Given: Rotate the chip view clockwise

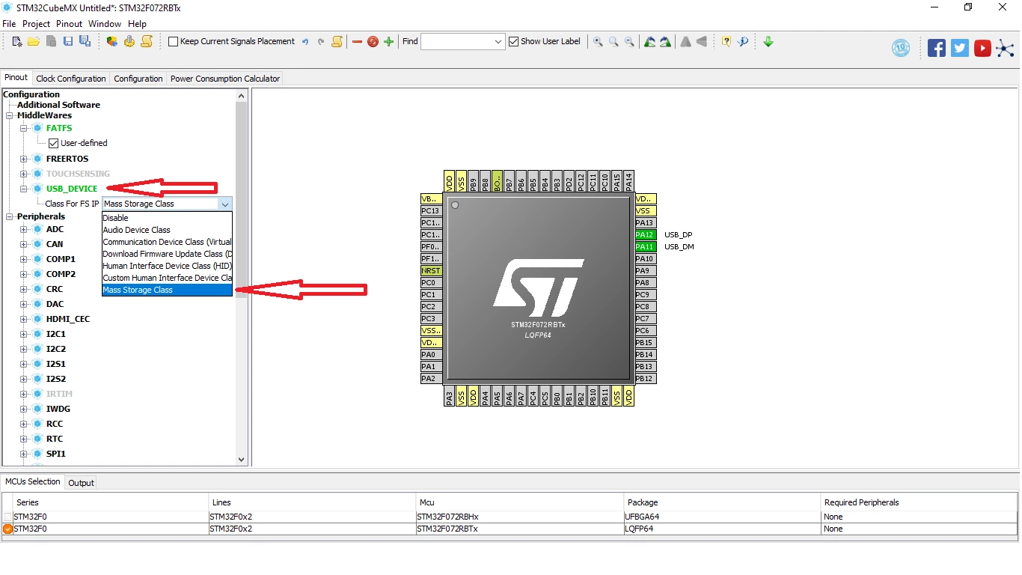Looking at the screenshot, I should click(649, 42).
